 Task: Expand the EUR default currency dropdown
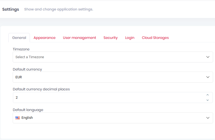click(108, 77)
